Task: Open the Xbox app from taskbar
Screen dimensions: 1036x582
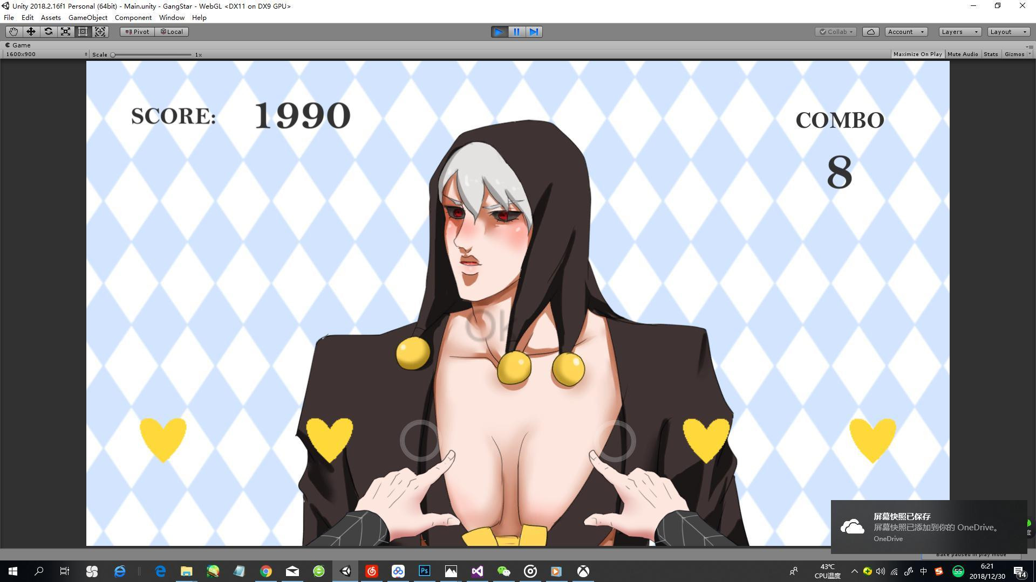Action: (583, 571)
